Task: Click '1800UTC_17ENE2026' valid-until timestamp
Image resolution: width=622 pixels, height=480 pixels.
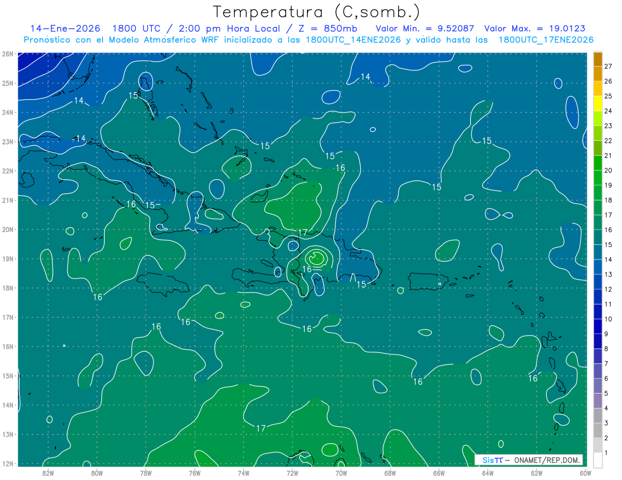Action: point(546,40)
